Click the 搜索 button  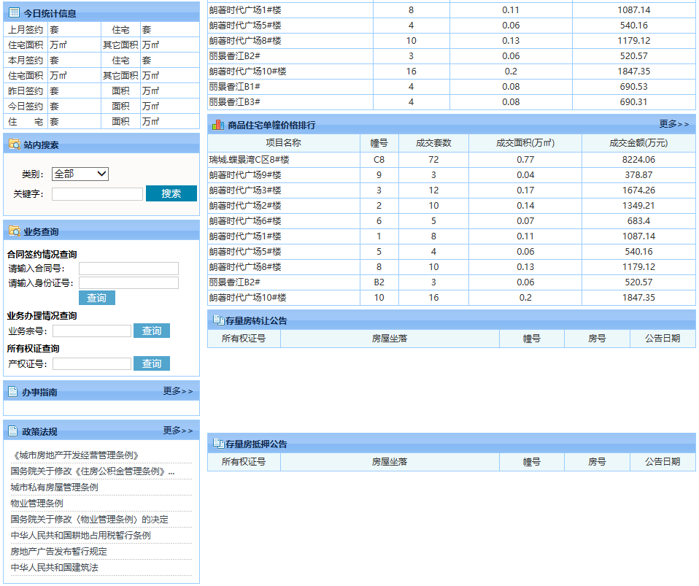[171, 193]
